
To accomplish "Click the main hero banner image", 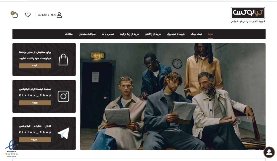I will (173, 96).
